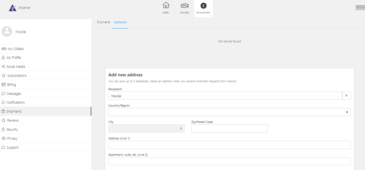Screen dimensions: 365x170
Task: Open the Security page in sidebar
Action: [x=12, y=129]
